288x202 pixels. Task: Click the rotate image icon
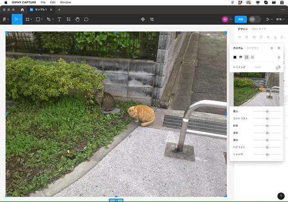point(278,67)
